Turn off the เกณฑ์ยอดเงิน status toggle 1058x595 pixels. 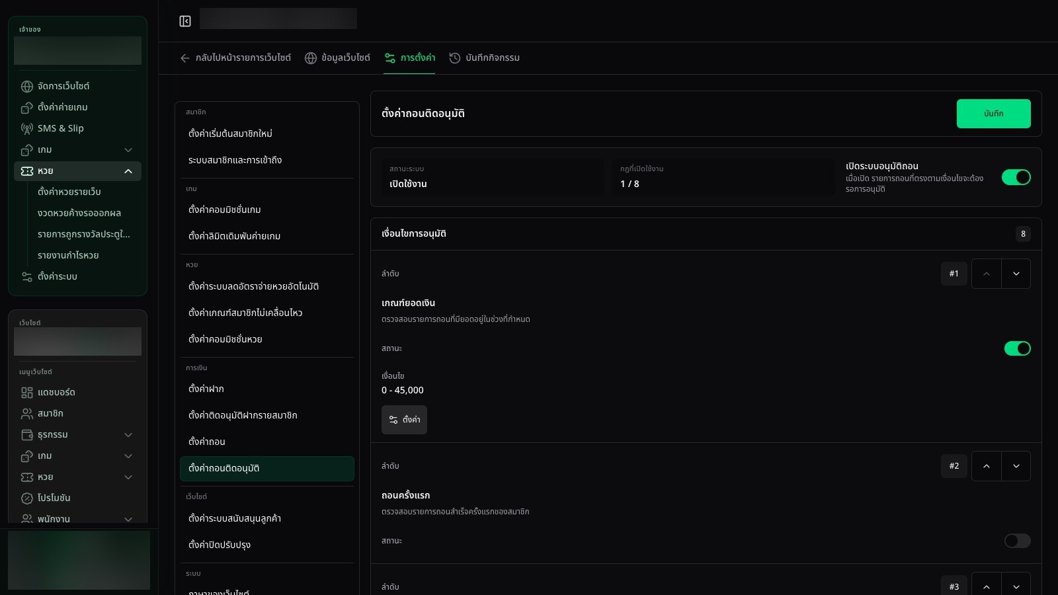(1017, 348)
